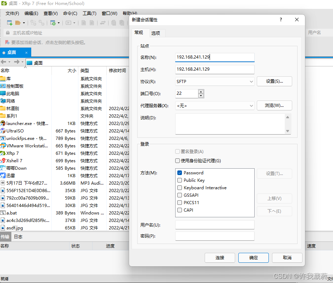This screenshot has width=333, height=283.
Task: Click the add-session arrow flag icon
Action: (7, 42)
